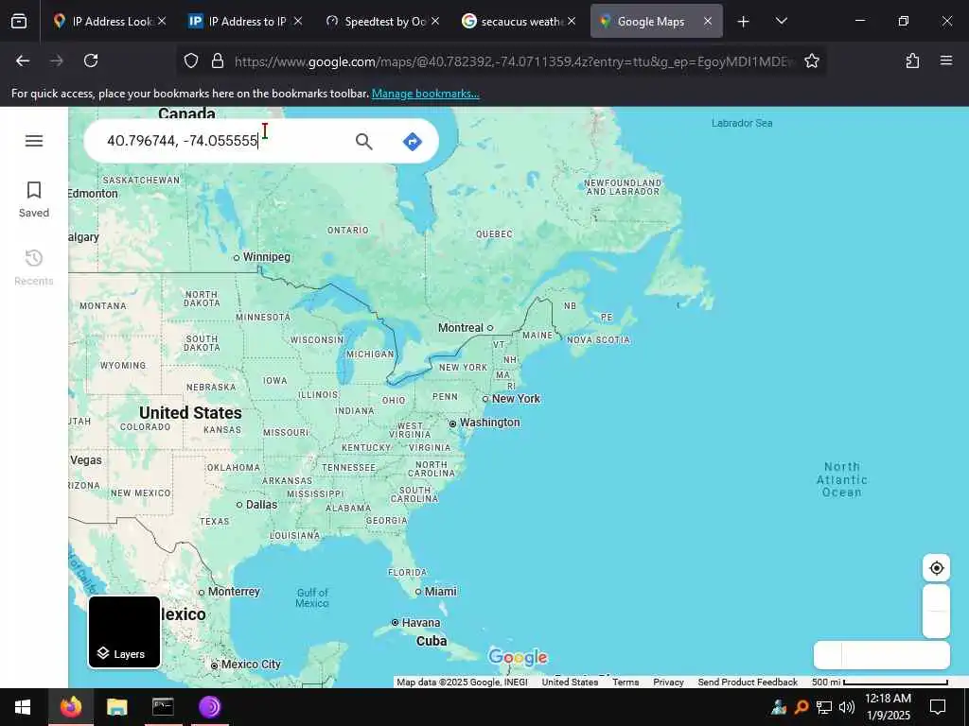Click United States link in map footer

pyautogui.click(x=570, y=683)
